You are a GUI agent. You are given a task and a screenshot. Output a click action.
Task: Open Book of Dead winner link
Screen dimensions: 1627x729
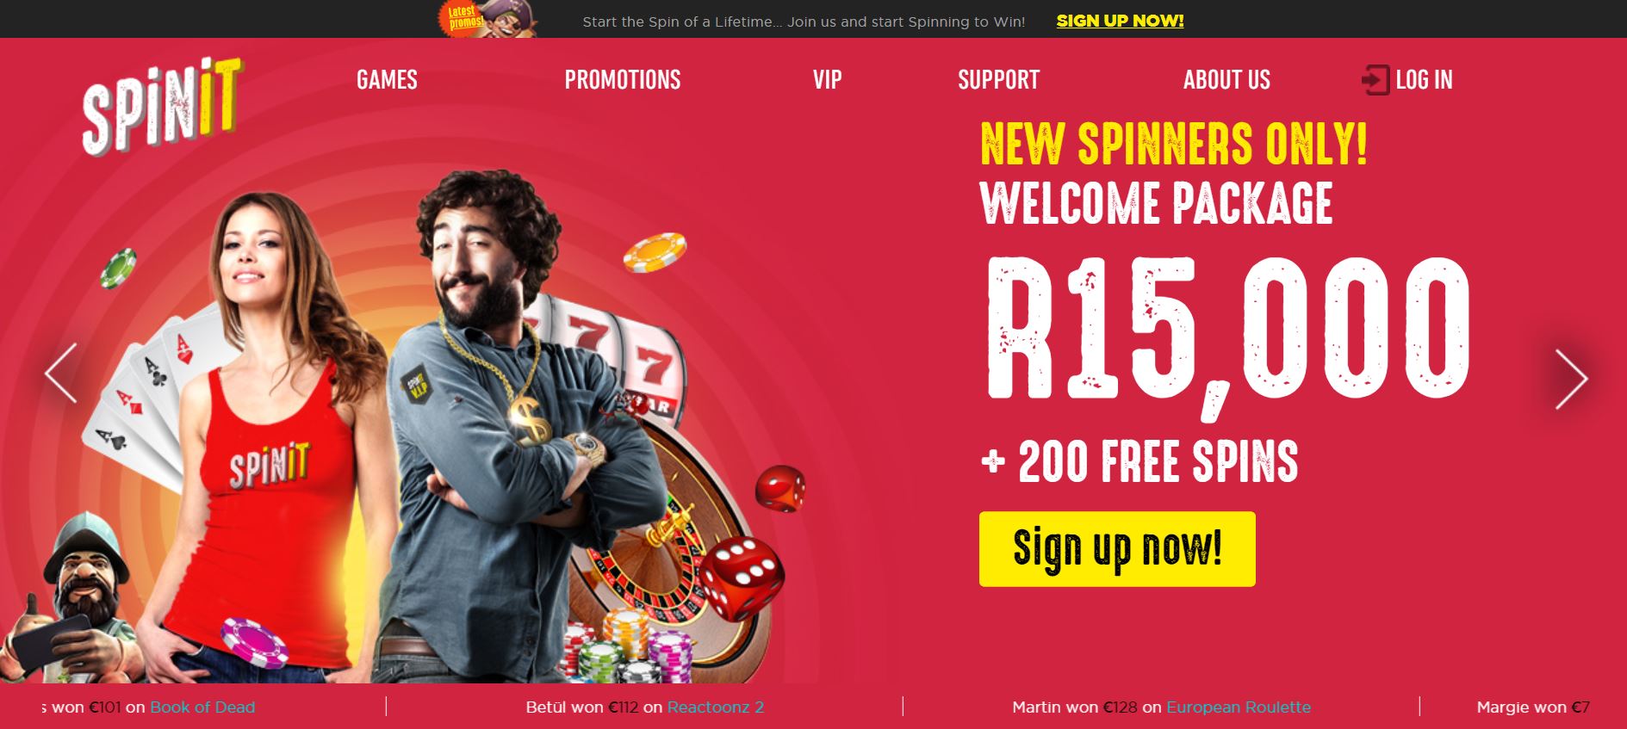pos(202,707)
